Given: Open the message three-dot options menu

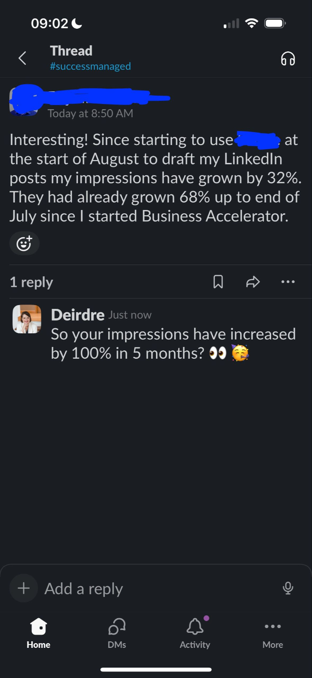Looking at the screenshot, I should click(x=288, y=282).
